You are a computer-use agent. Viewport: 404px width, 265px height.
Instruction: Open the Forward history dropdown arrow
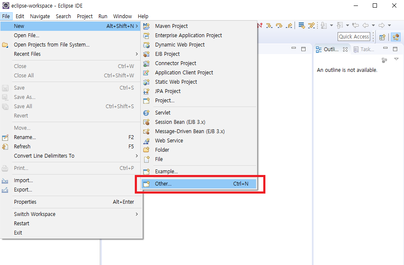390,25
